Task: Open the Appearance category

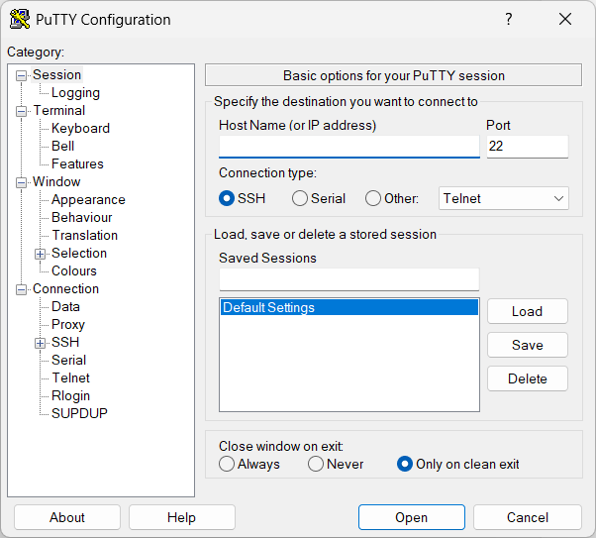Action: (x=88, y=199)
